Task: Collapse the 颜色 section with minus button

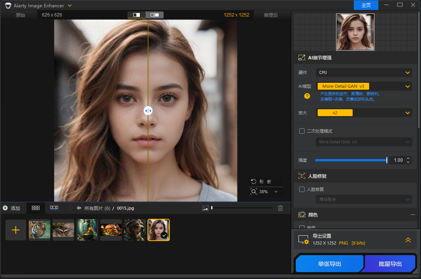Action: (x=413, y=215)
